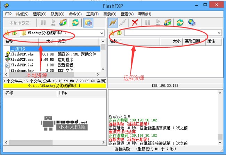The height and width of the screenshot is (155, 226).
Task: Open the 工具(T) menu
Action: point(92,14)
